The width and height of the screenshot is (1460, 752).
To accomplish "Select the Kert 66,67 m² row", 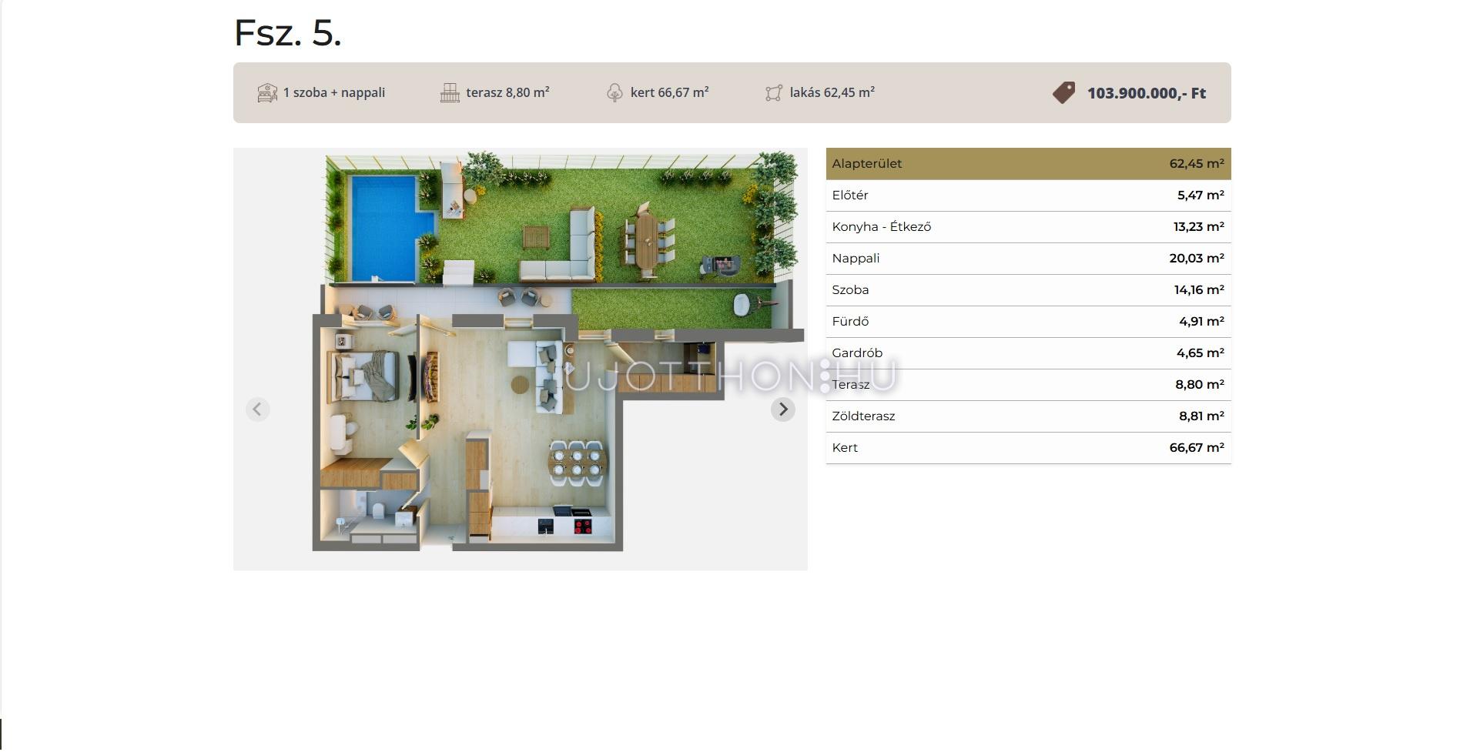I will click(1028, 448).
